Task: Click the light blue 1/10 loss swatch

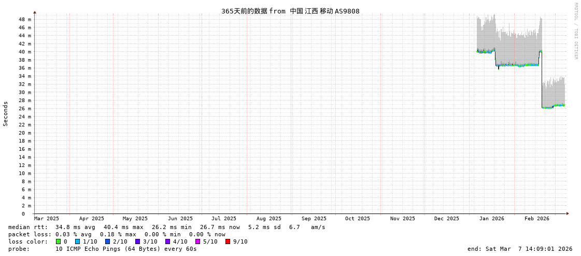Action: pos(77,241)
